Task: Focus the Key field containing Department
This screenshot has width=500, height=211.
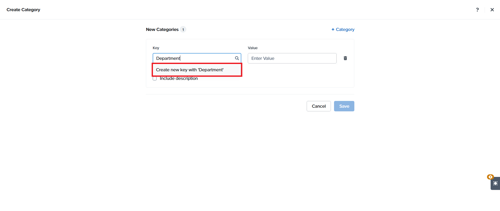Action: click(197, 58)
